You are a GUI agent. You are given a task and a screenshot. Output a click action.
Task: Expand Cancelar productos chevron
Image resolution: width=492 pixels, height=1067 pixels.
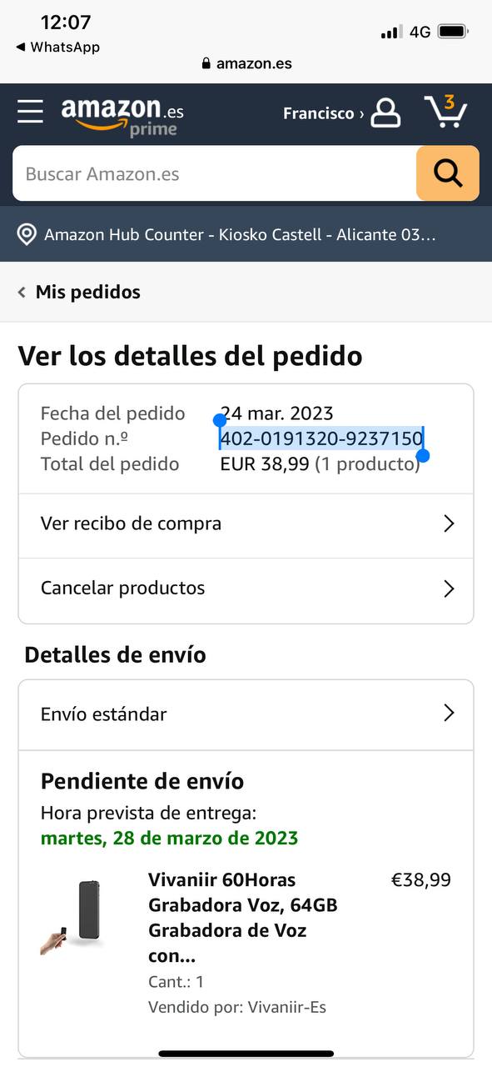(449, 589)
